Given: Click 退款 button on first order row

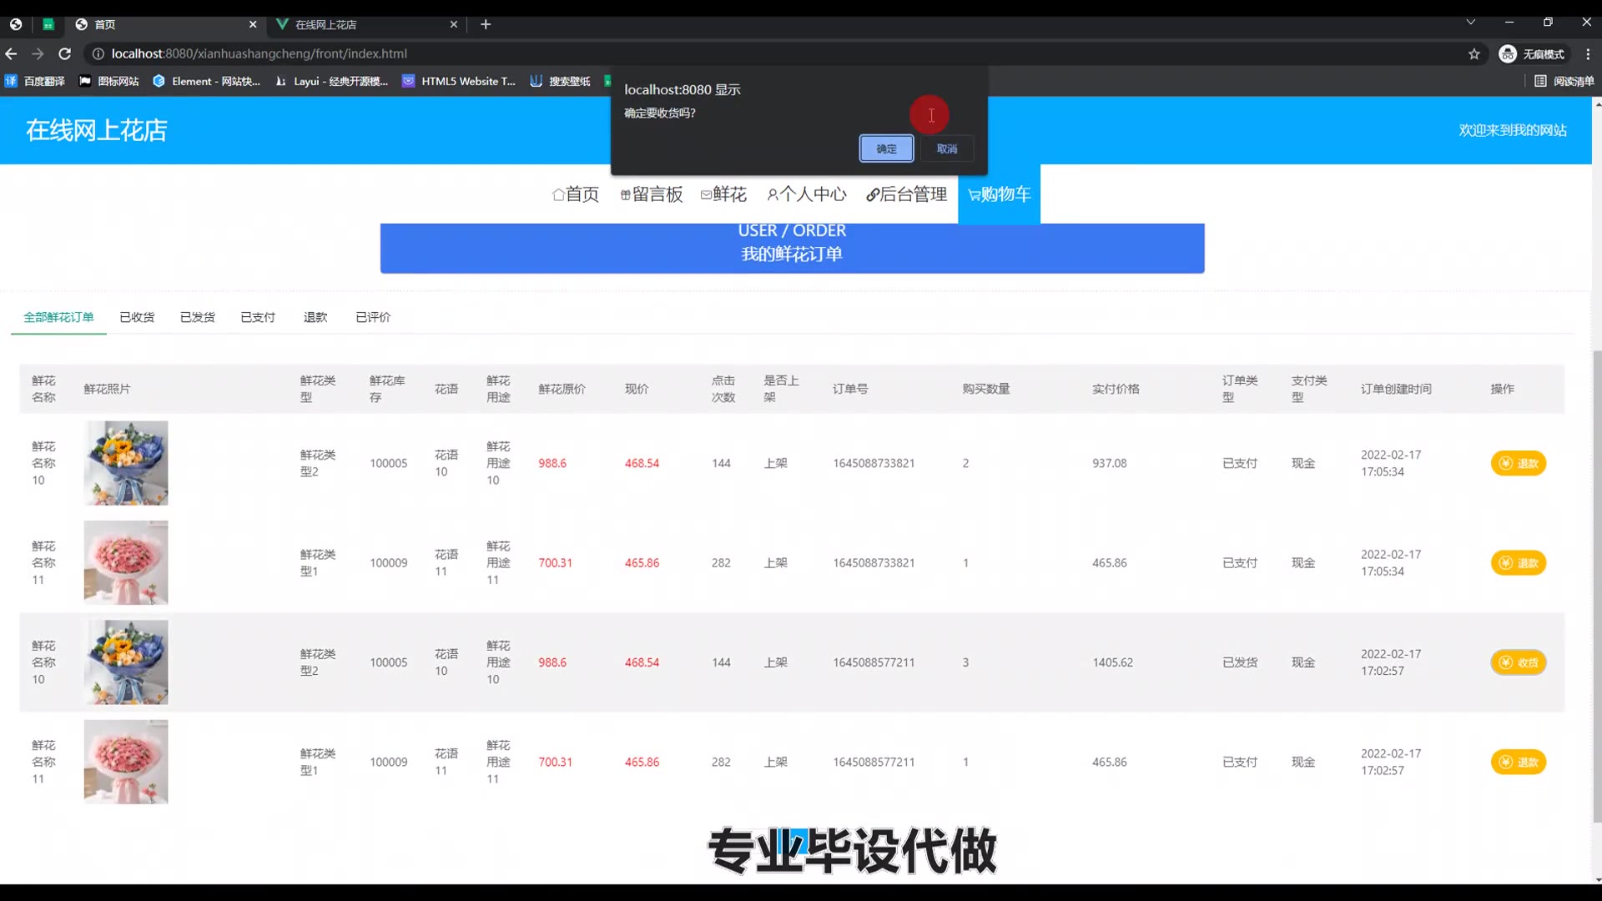Looking at the screenshot, I should [1518, 463].
